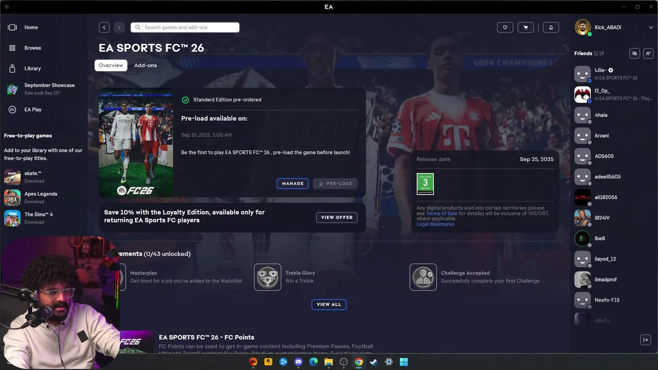Switch to the Add-ons tab
Screen dimensions: 658x370
(145, 65)
